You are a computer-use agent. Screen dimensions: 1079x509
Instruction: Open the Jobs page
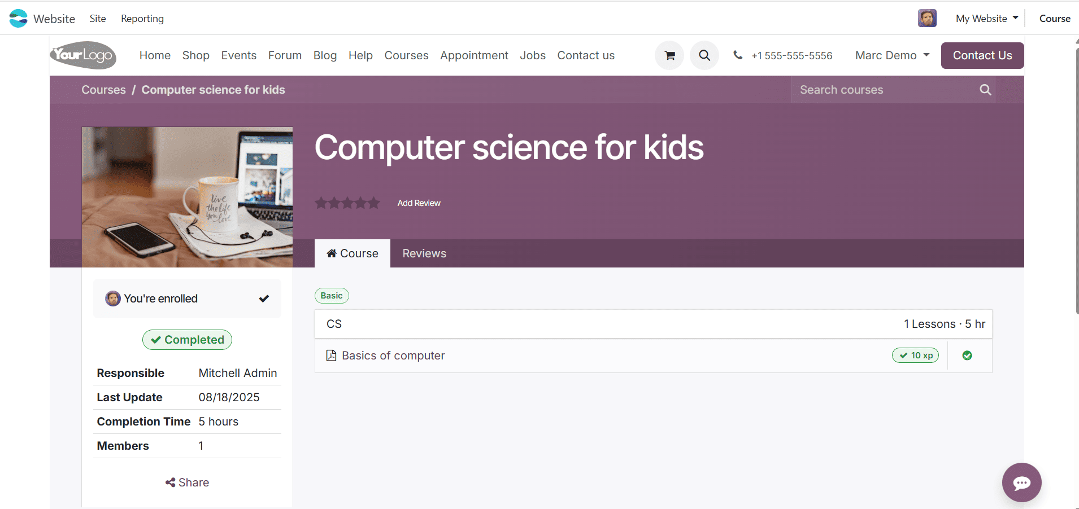(533, 55)
